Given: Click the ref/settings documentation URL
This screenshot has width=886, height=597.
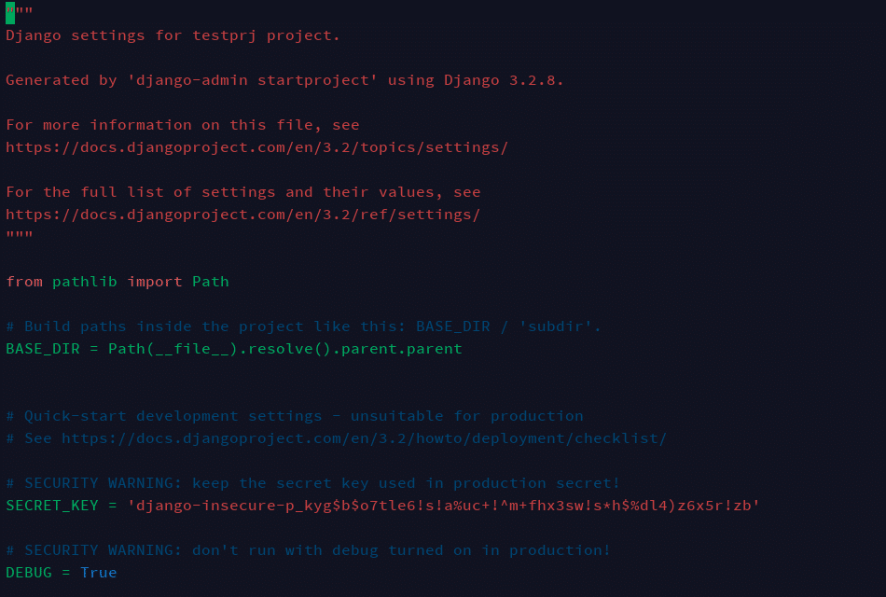Looking at the screenshot, I should 242,215.
